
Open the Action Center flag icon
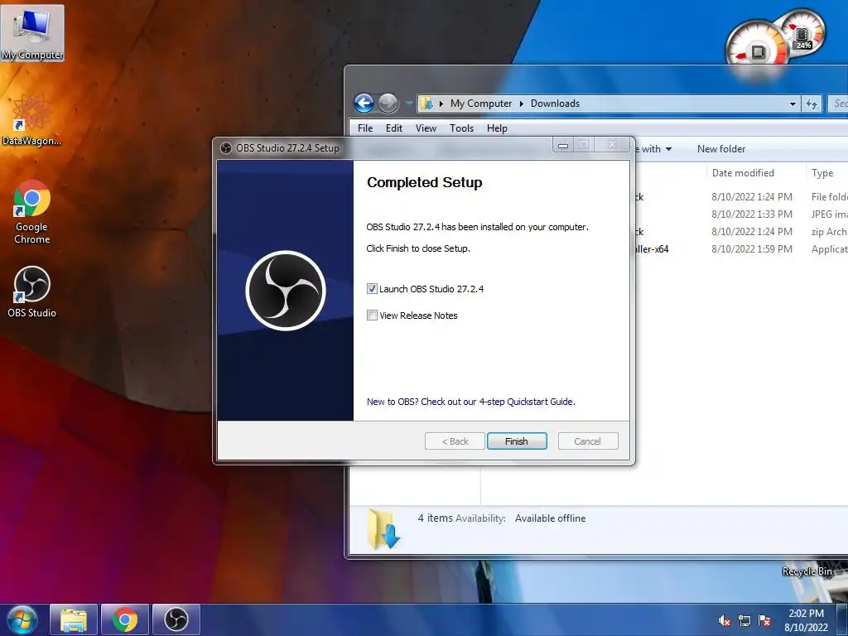point(764,621)
